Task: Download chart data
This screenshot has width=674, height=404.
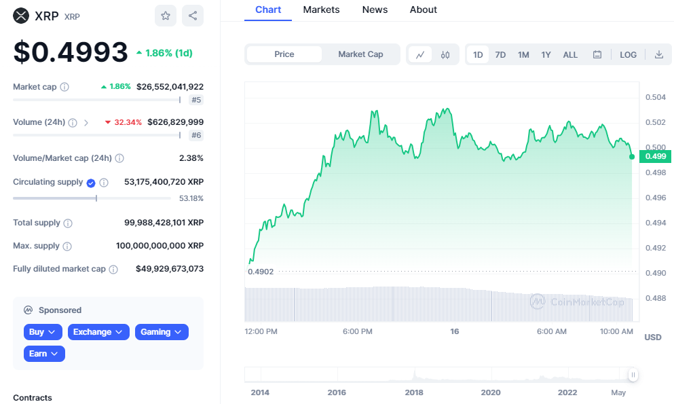Action: pyautogui.click(x=659, y=54)
